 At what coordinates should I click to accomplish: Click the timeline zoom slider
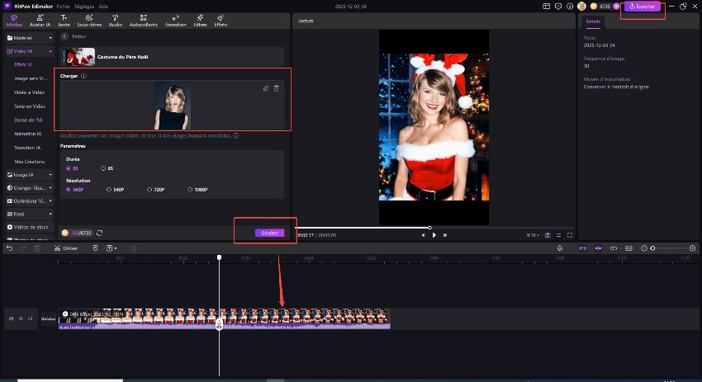[x=669, y=248]
